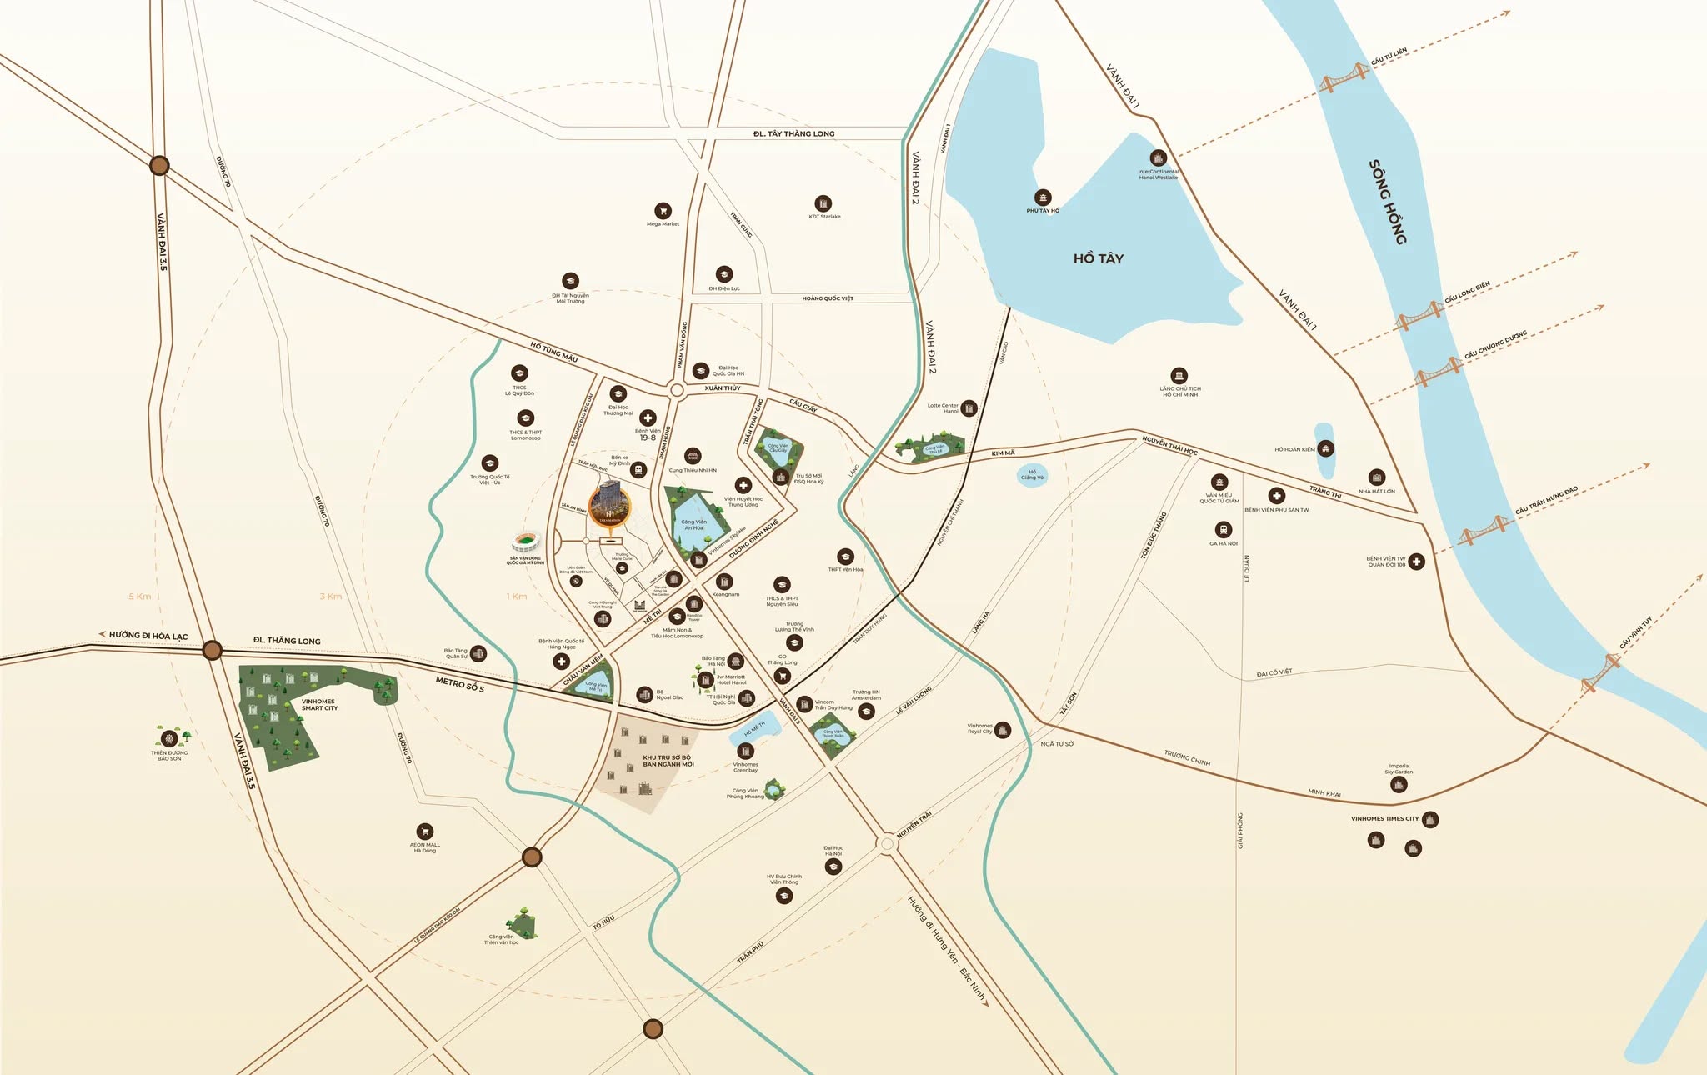This screenshot has height=1075, width=1707.
Task: Select the ĐH Tài Nguyên Môi Trường icon
Action: [x=570, y=281]
